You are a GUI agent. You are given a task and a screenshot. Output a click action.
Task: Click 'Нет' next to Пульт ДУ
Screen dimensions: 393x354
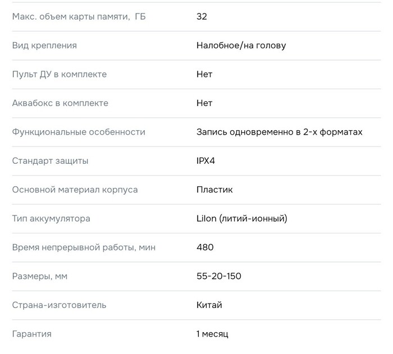click(x=204, y=74)
